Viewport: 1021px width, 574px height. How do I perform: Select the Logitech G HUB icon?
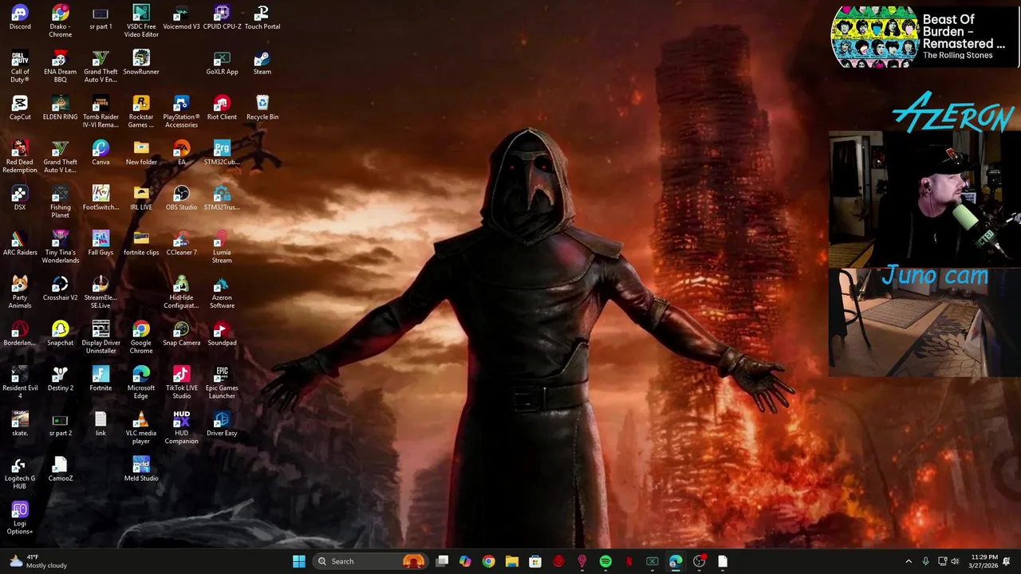click(x=20, y=474)
